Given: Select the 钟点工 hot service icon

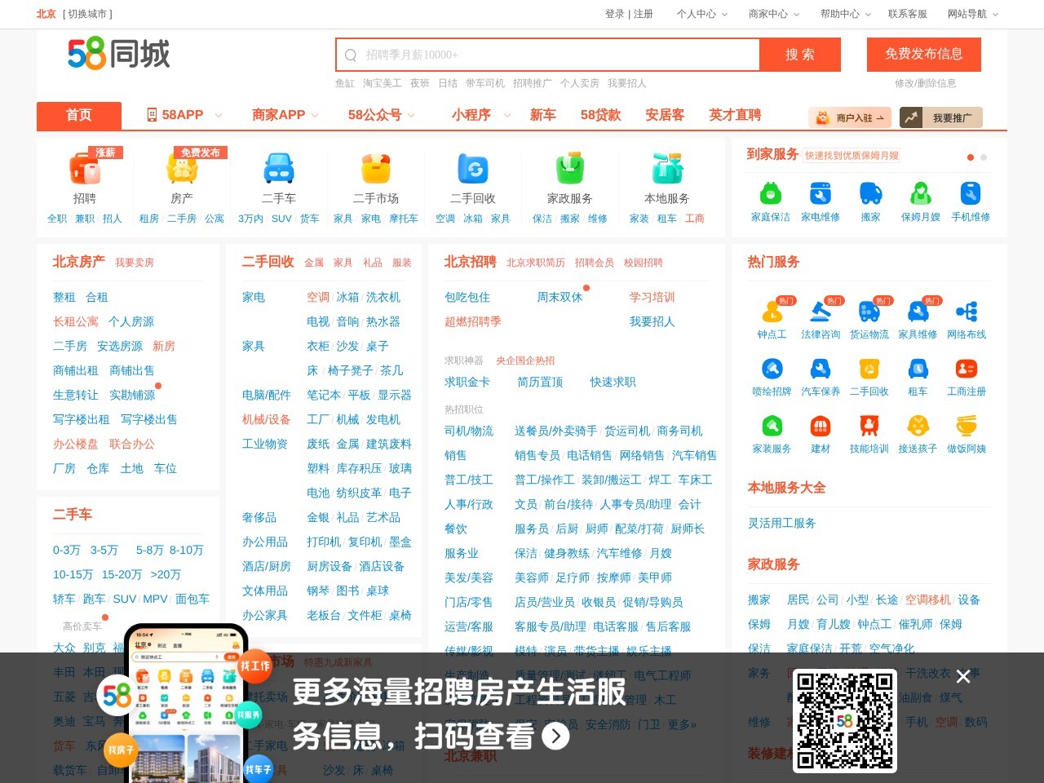Looking at the screenshot, I should (772, 310).
